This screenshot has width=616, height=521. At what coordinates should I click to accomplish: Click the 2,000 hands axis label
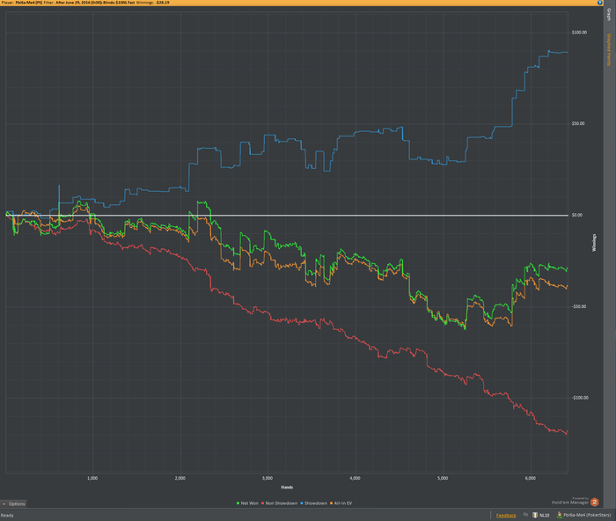[x=180, y=478]
